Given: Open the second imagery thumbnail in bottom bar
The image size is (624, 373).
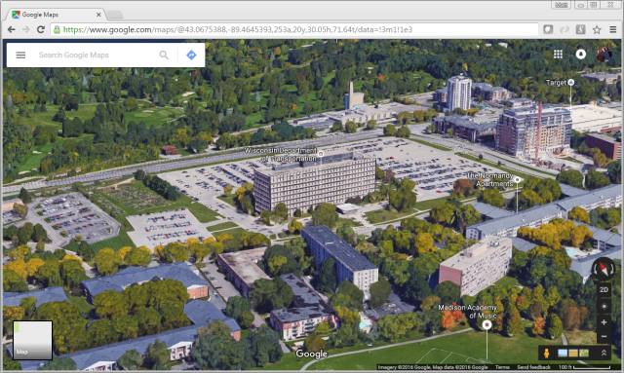Looking at the screenshot, I should tap(573, 353).
